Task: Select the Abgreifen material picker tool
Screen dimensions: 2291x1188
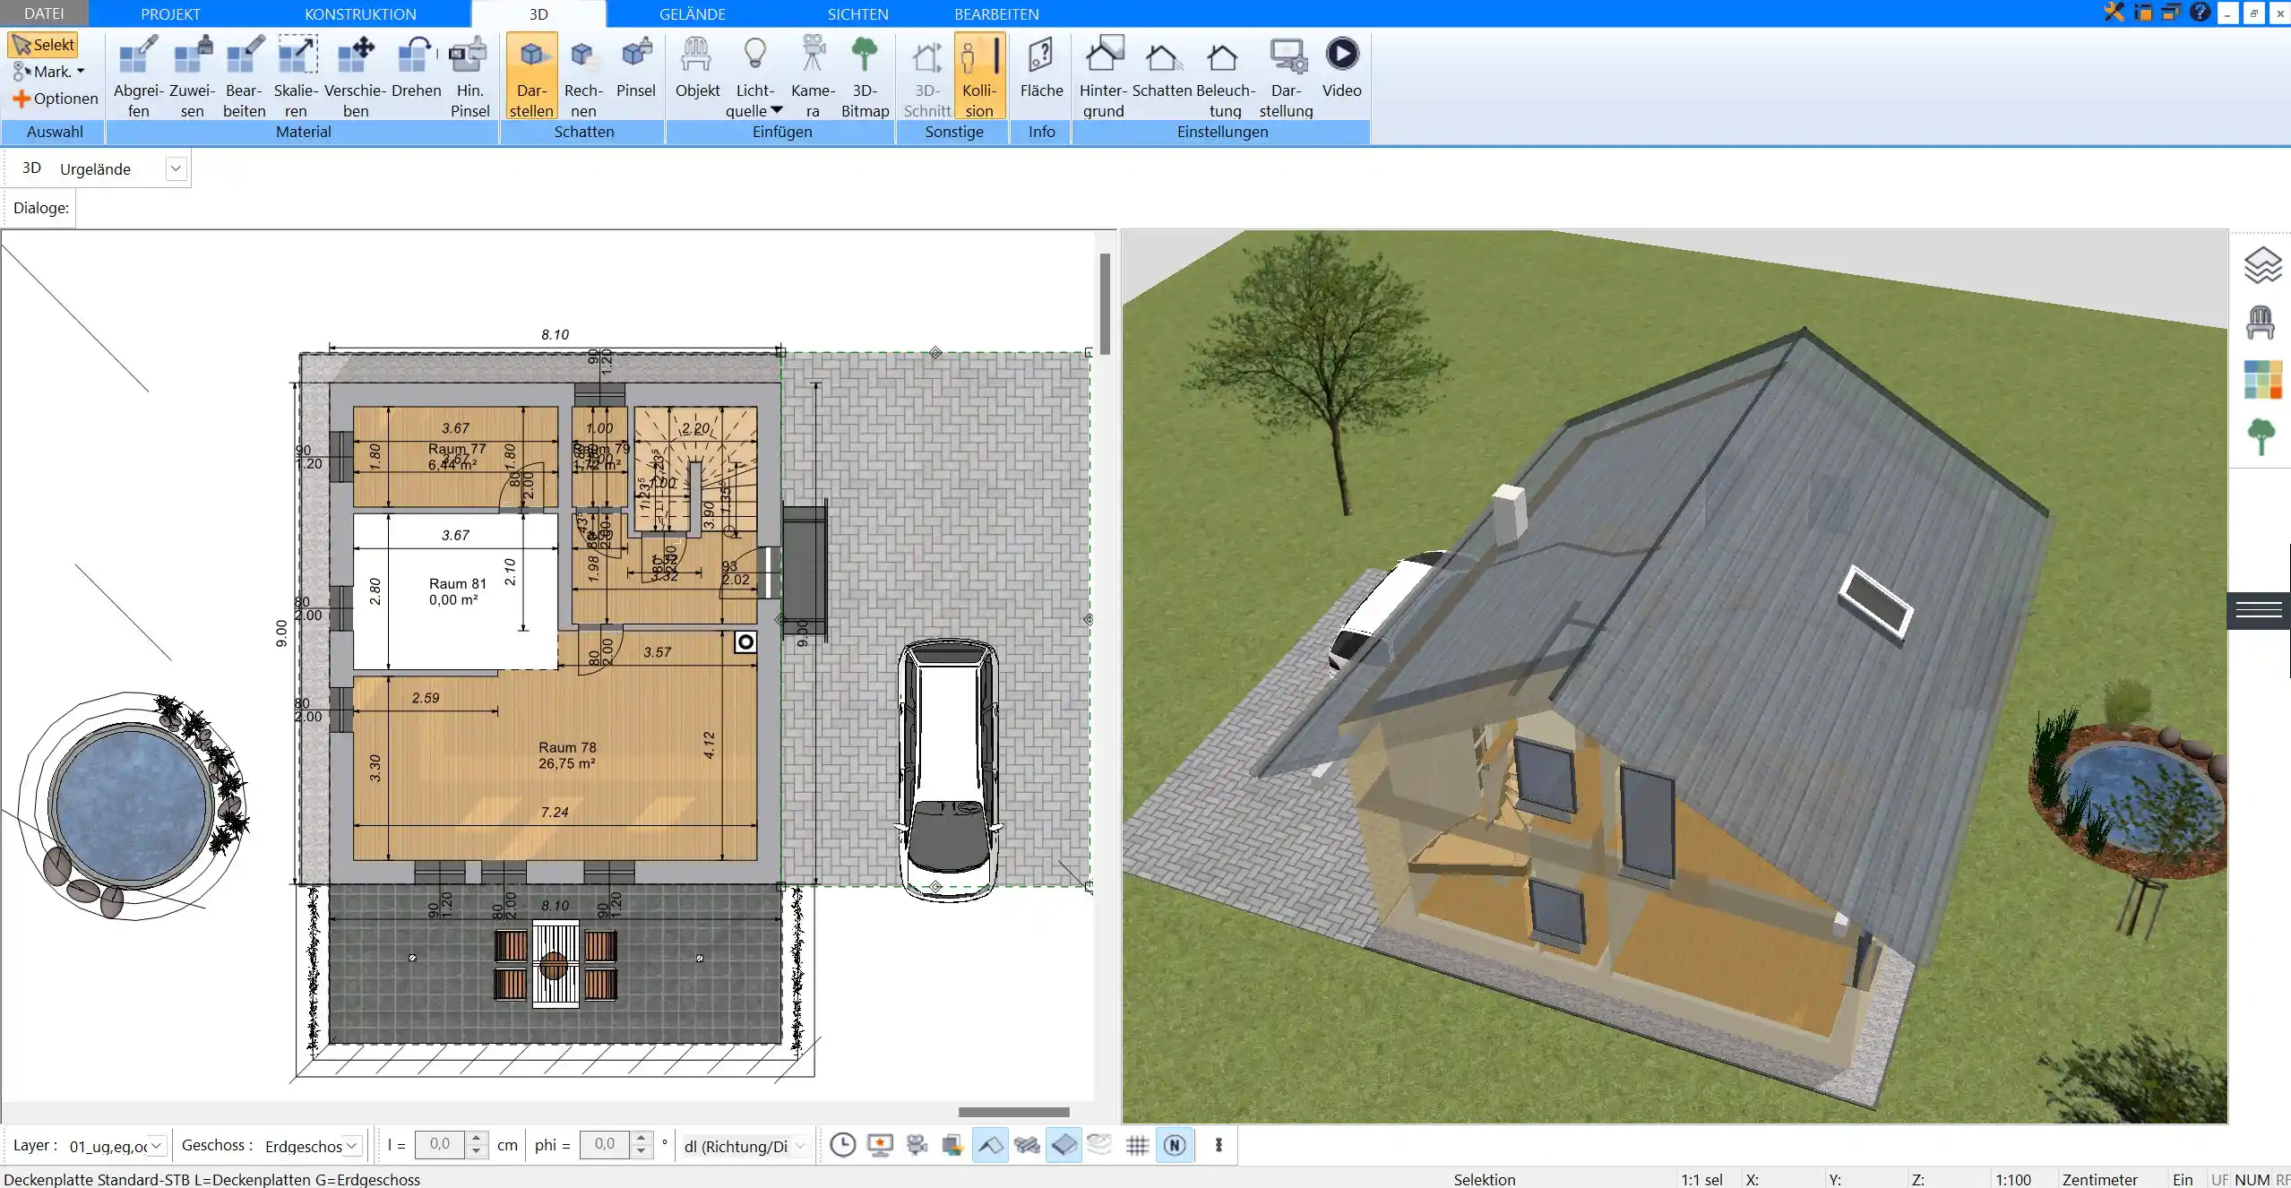Action: [x=138, y=76]
